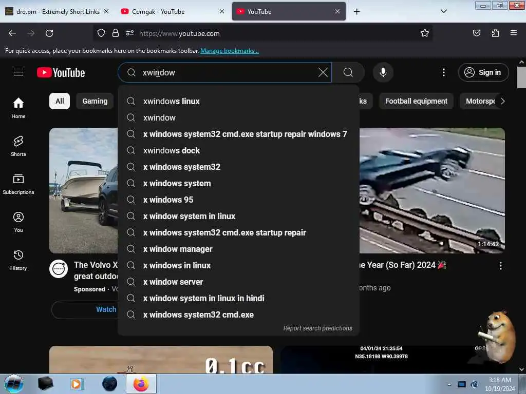Choose suggestion 'xwindow'

pyautogui.click(x=238, y=117)
